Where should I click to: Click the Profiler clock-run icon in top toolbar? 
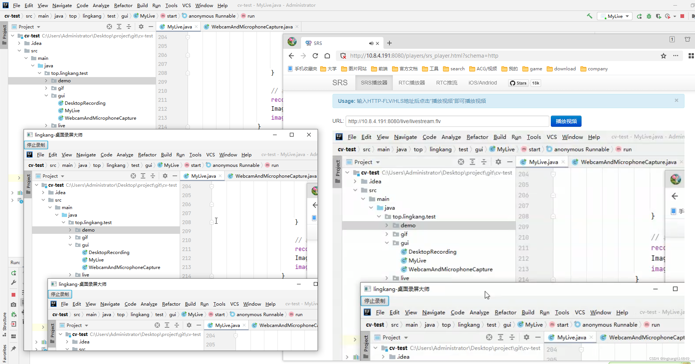(668, 16)
